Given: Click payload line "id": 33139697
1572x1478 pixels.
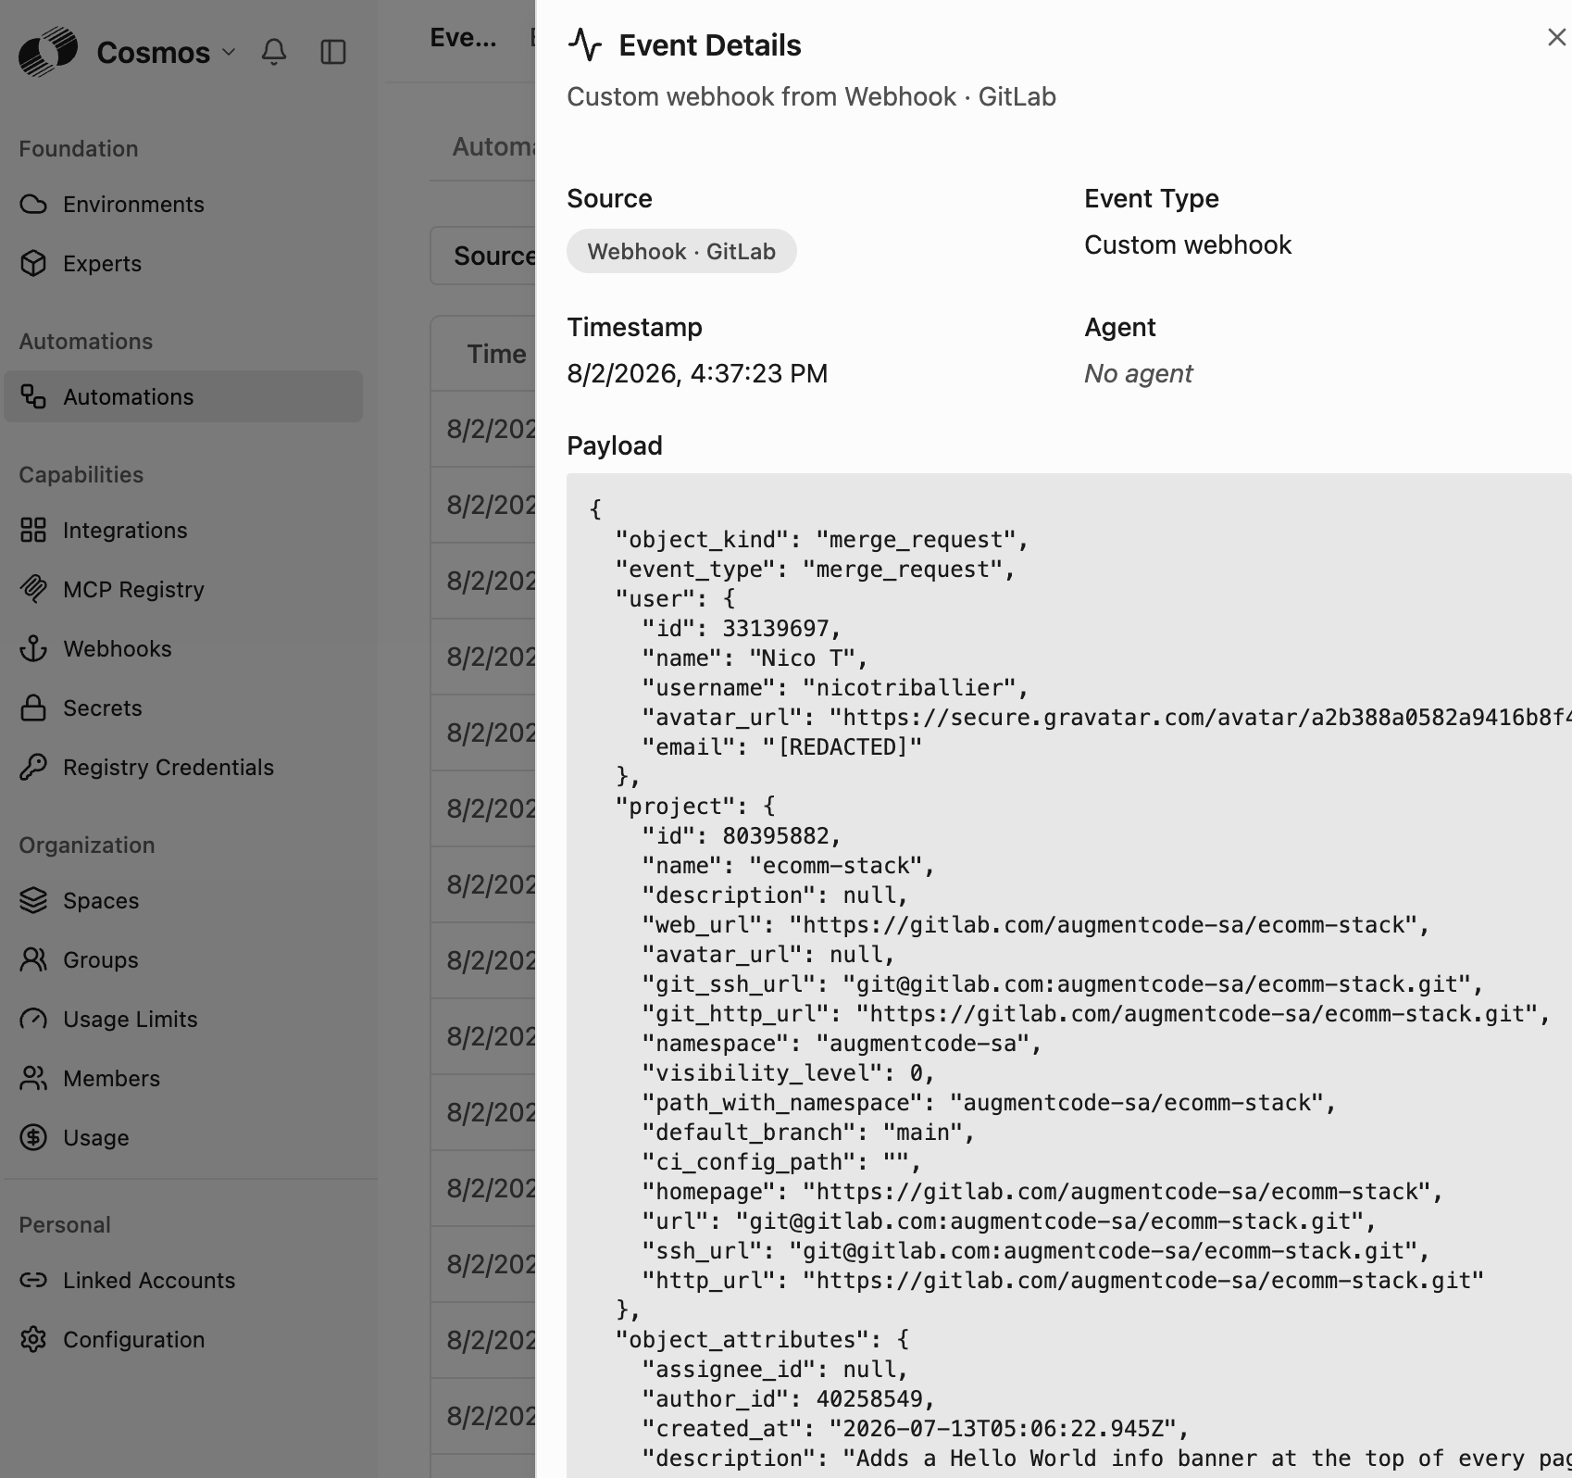Looking at the screenshot, I should (x=742, y=629).
